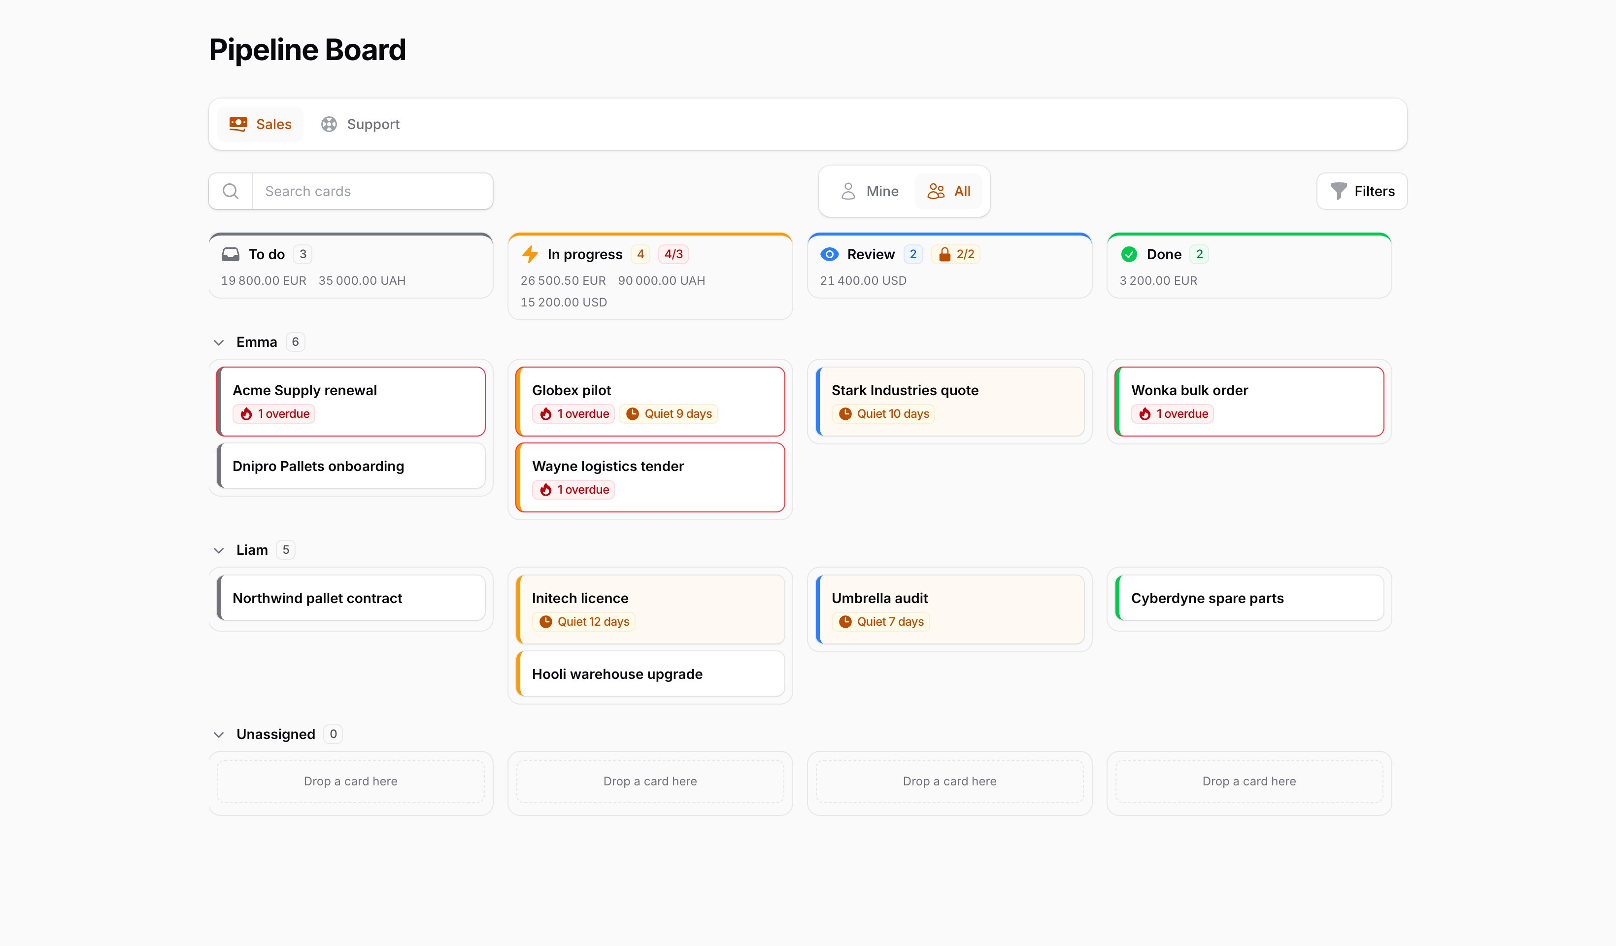Image resolution: width=1616 pixels, height=946 pixels.
Task: Switch view to All cards
Action: tap(948, 191)
